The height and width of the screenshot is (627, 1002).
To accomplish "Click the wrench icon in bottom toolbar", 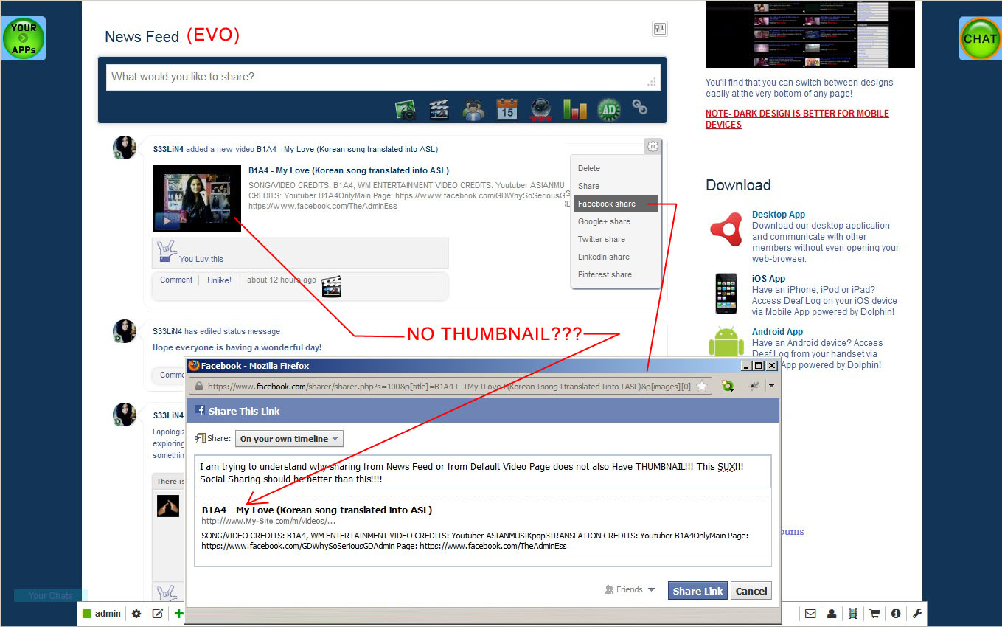I will pyautogui.click(x=917, y=614).
